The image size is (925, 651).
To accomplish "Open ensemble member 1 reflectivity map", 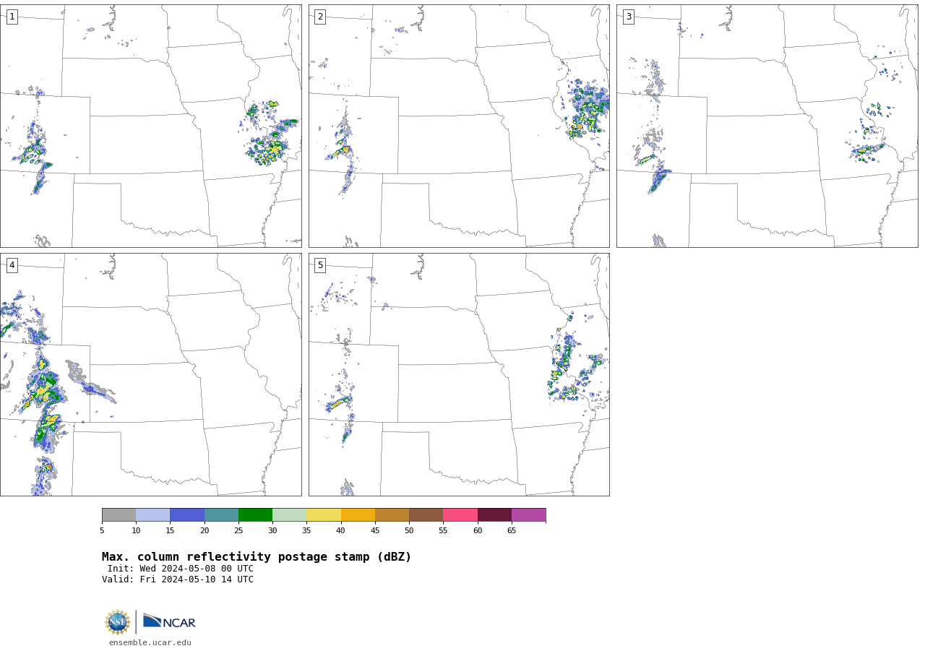I will point(150,126).
